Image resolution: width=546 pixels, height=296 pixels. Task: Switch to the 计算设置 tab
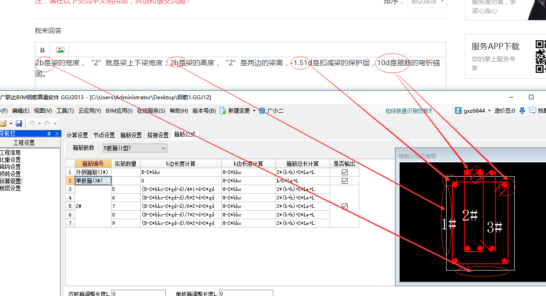click(77, 135)
